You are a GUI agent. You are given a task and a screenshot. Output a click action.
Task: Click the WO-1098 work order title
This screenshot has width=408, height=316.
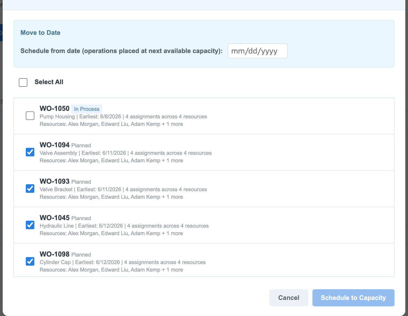click(x=54, y=254)
